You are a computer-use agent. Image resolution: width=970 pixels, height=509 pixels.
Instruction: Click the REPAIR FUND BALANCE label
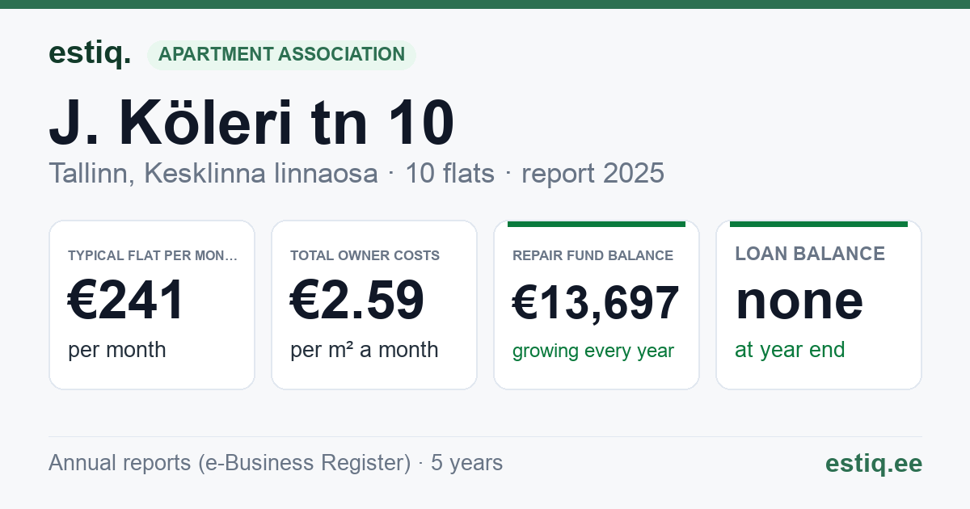[593, 256]
